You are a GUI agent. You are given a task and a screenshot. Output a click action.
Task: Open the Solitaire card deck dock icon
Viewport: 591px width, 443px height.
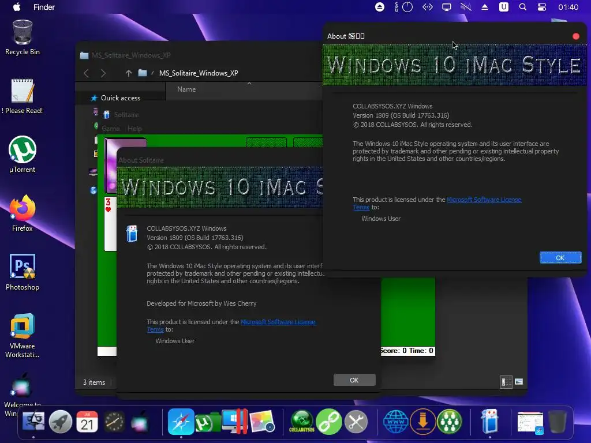pos(489,421)
